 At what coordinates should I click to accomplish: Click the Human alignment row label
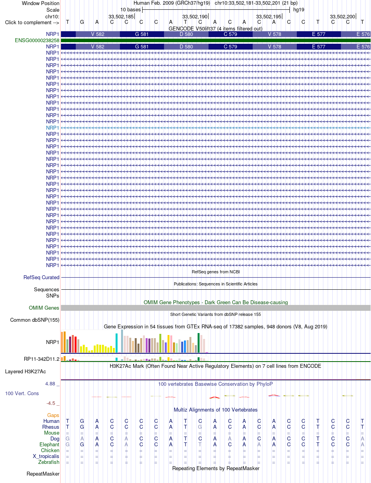[51, 421]
